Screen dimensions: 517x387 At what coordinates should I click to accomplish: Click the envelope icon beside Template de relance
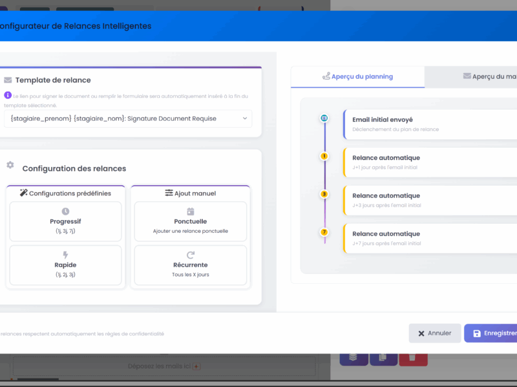click(x=8, y=81)
